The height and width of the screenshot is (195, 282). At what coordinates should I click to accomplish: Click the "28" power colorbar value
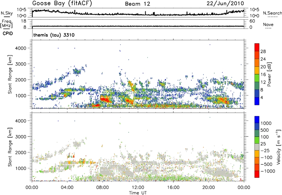(263, 51)
